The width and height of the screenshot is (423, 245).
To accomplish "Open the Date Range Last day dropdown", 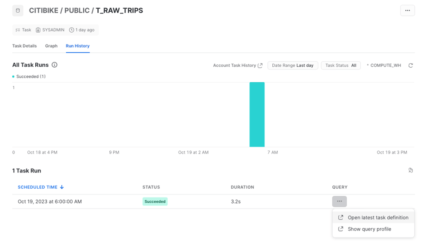I will click(293, 66).
